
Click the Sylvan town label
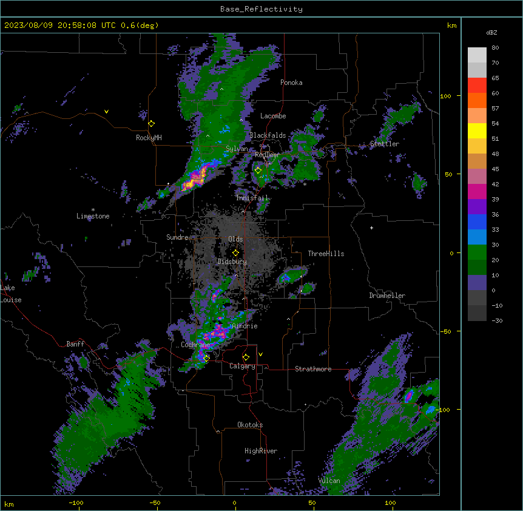[237, 149]
